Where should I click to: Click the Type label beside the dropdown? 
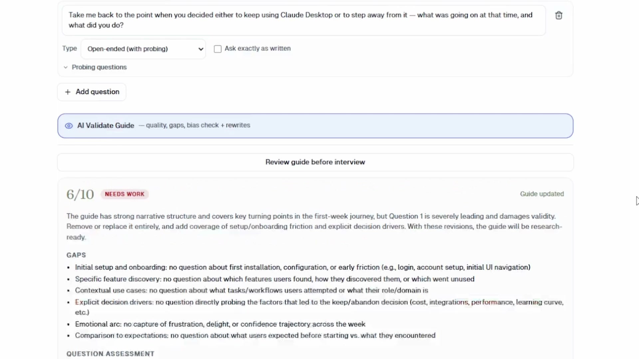(70, 49)
